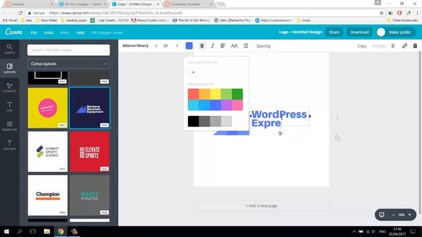Switch to the Customize tab in browser
The width and height of the screenshot is (422, 237).
(189, 4)
